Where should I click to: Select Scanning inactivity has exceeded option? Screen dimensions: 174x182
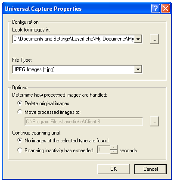point(20,150)
